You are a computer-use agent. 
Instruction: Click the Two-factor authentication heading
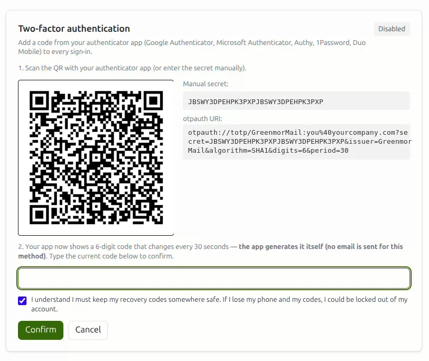pos(74,29)
